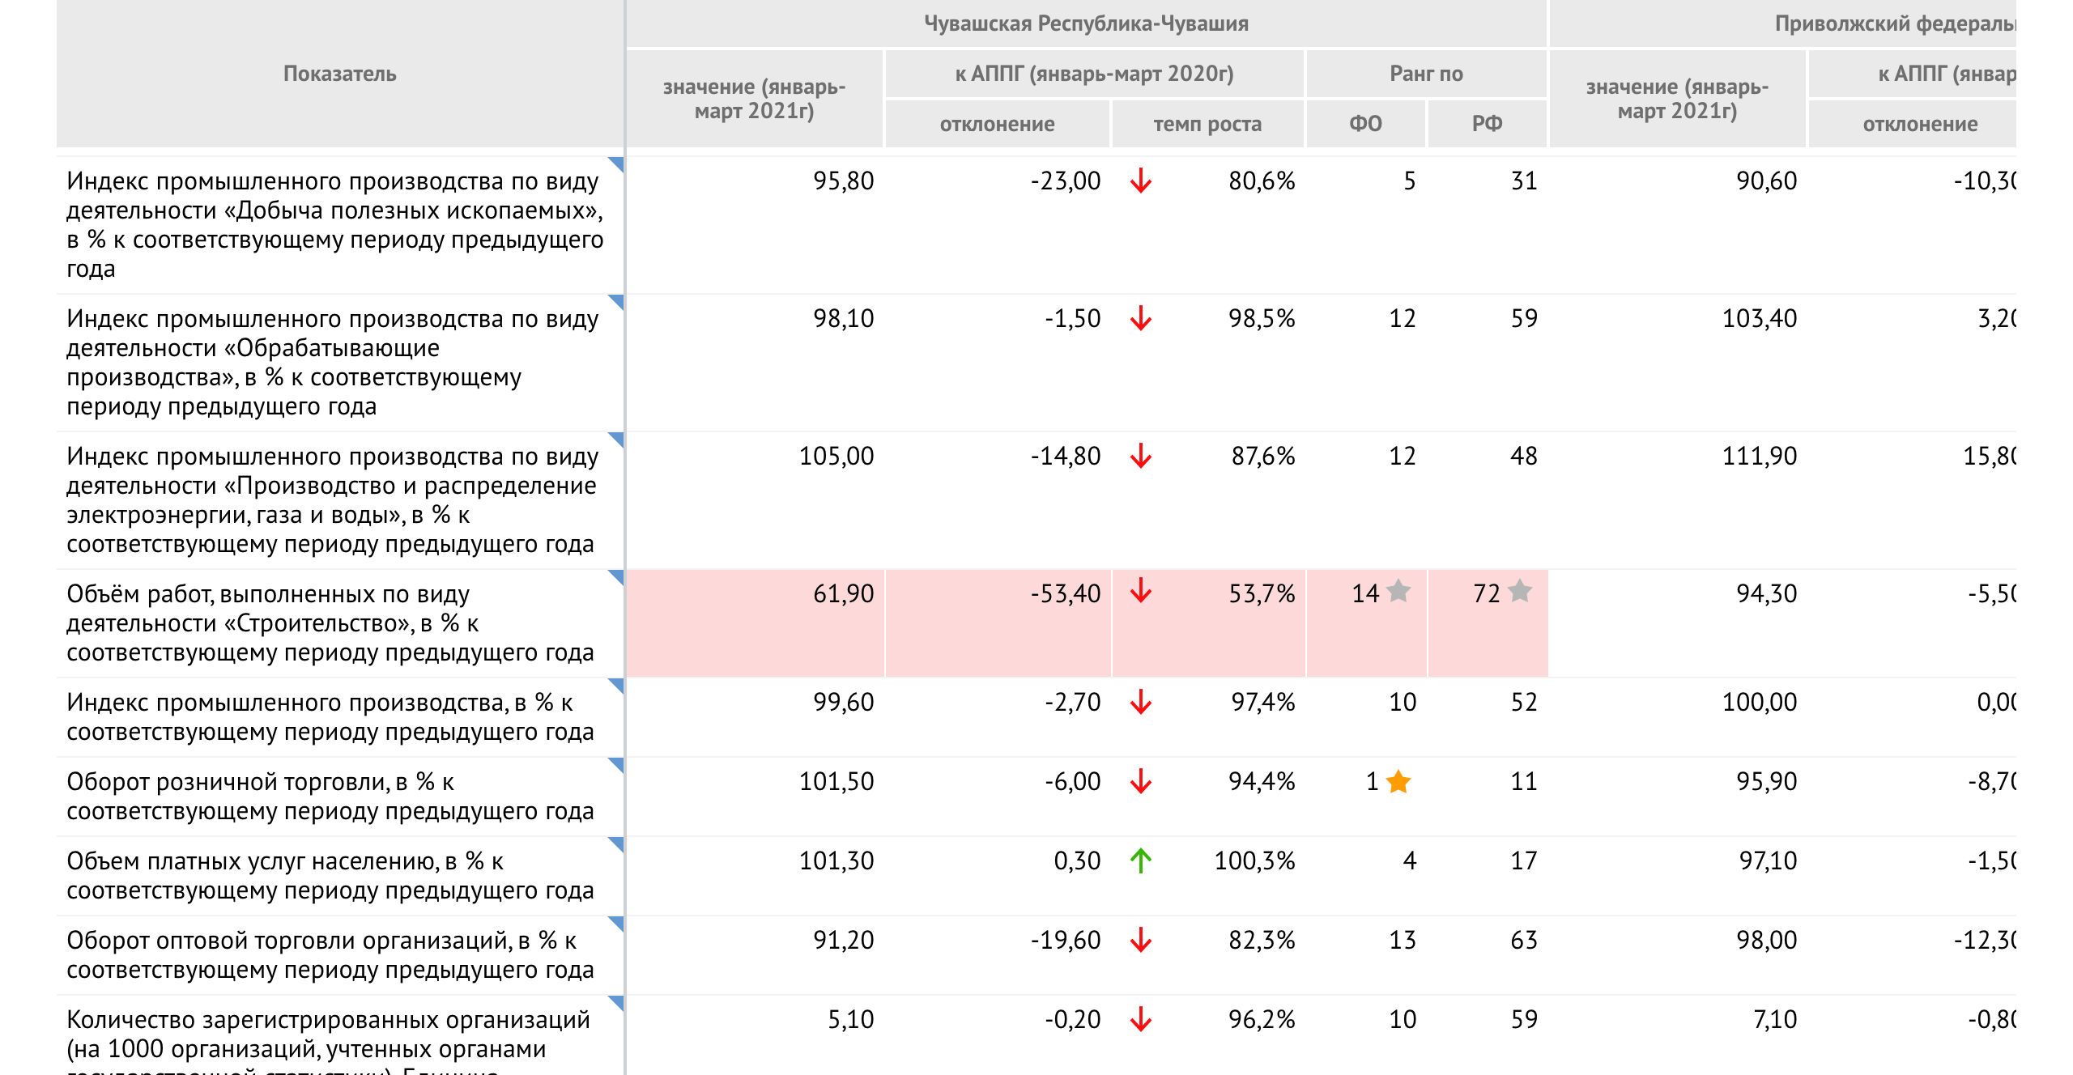Image resolution: width=2073 pixels, height=1075 pixels.
Task: Click Приволжский отклонение column header
Action: pyautogui.click(x=1913, y=124)
